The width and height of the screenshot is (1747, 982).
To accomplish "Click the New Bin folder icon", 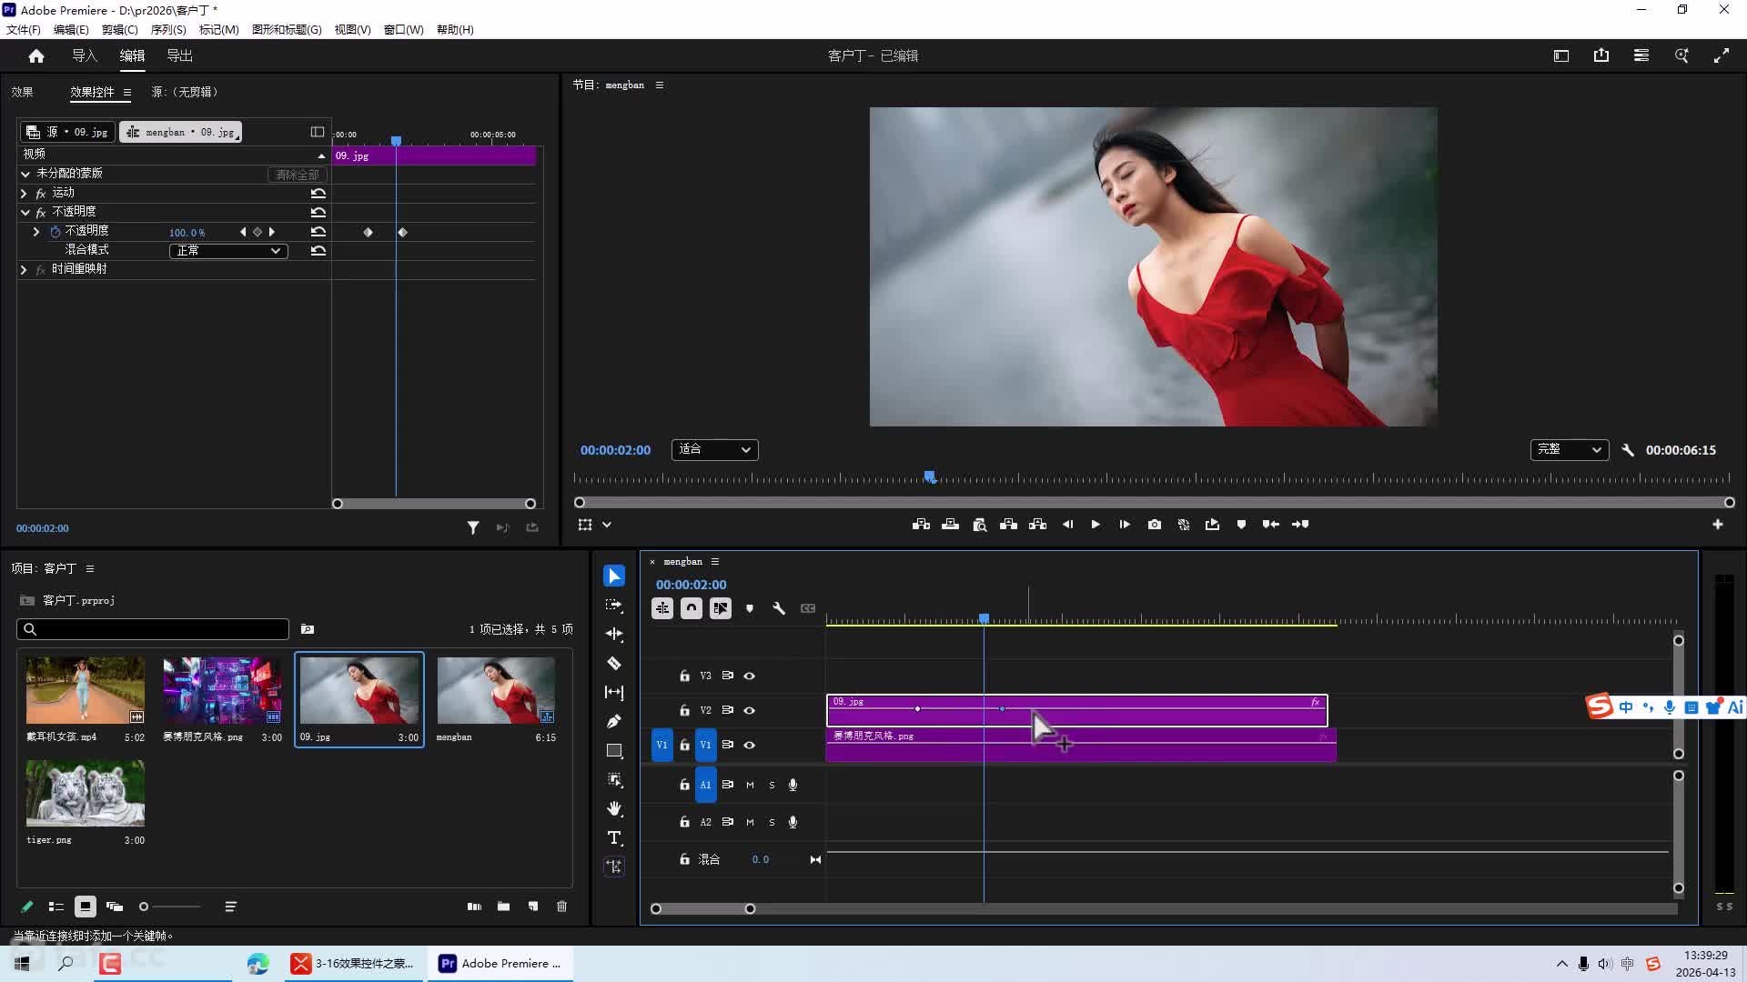I will pos(503,907).
